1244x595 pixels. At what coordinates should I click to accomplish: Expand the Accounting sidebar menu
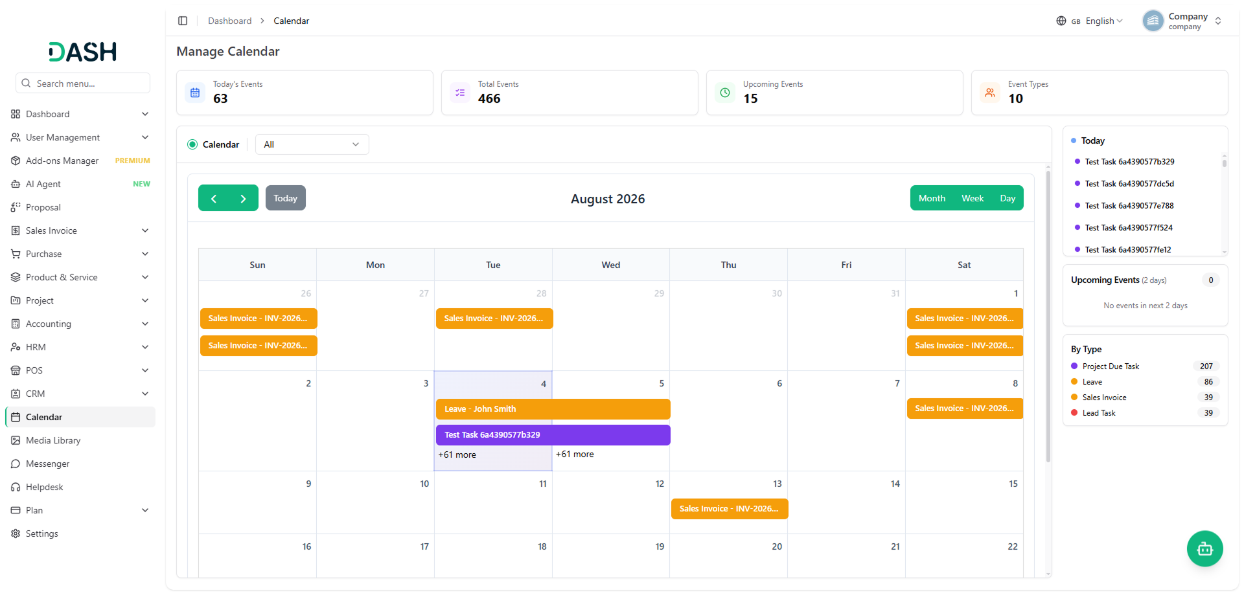(80, 324)
